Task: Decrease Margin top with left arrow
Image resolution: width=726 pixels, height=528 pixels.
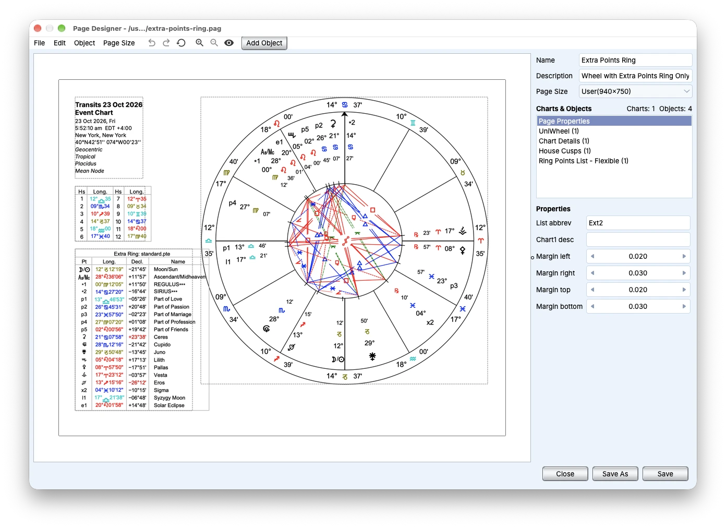Action: point(592,290)
